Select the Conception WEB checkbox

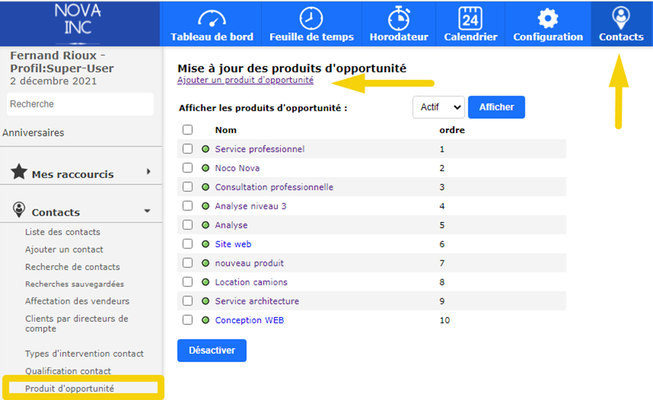click(x=187, y=320)
